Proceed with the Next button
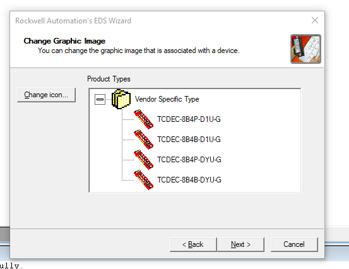 240,244
